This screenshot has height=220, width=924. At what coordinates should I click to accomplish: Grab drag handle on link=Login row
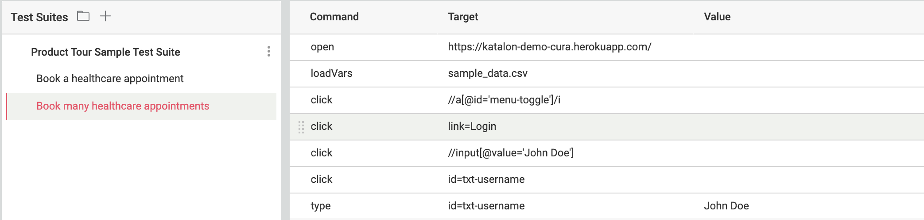tap(301, 127)
